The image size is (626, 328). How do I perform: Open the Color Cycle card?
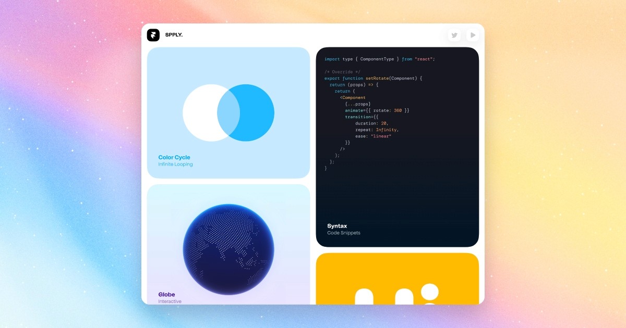[x=228, y=113]
